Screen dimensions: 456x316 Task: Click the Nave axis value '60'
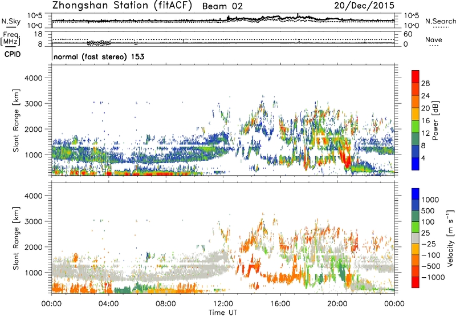point(408,34)
